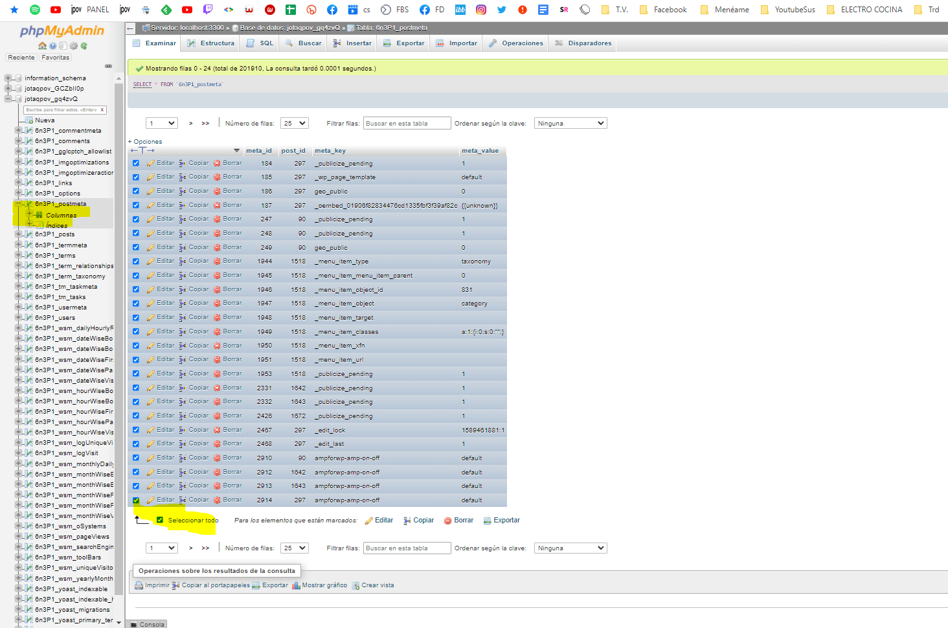This screenshot has width=948, height=628.
Task: Toggle the checkbox for row meta_id 2914
Action: click(x=136, y=500)
